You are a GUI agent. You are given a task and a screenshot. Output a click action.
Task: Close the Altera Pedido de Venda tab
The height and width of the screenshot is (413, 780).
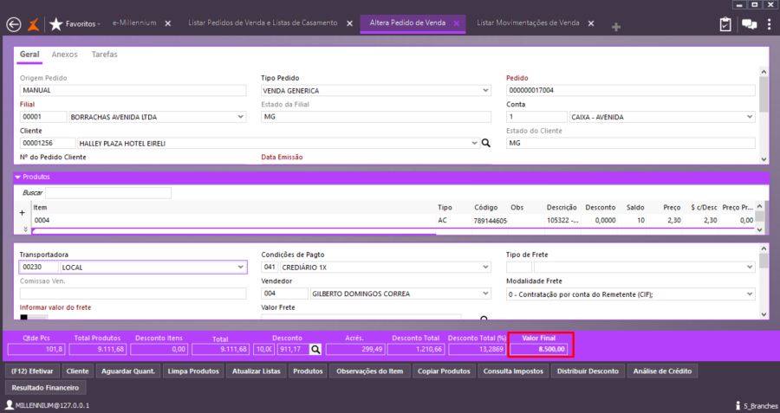tap(458, 23)
